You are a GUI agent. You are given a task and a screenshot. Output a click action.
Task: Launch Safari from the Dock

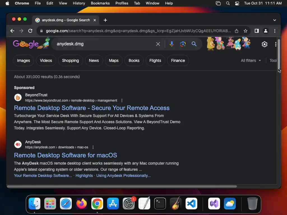click(66, 204)
